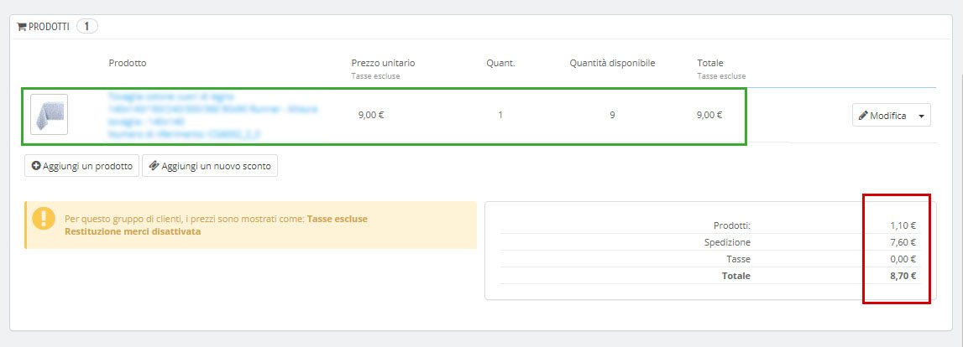Select the unit price 9,00 € cell
Image resolution: width=963 pixels, height=347 pixels.
coord(371,115)
